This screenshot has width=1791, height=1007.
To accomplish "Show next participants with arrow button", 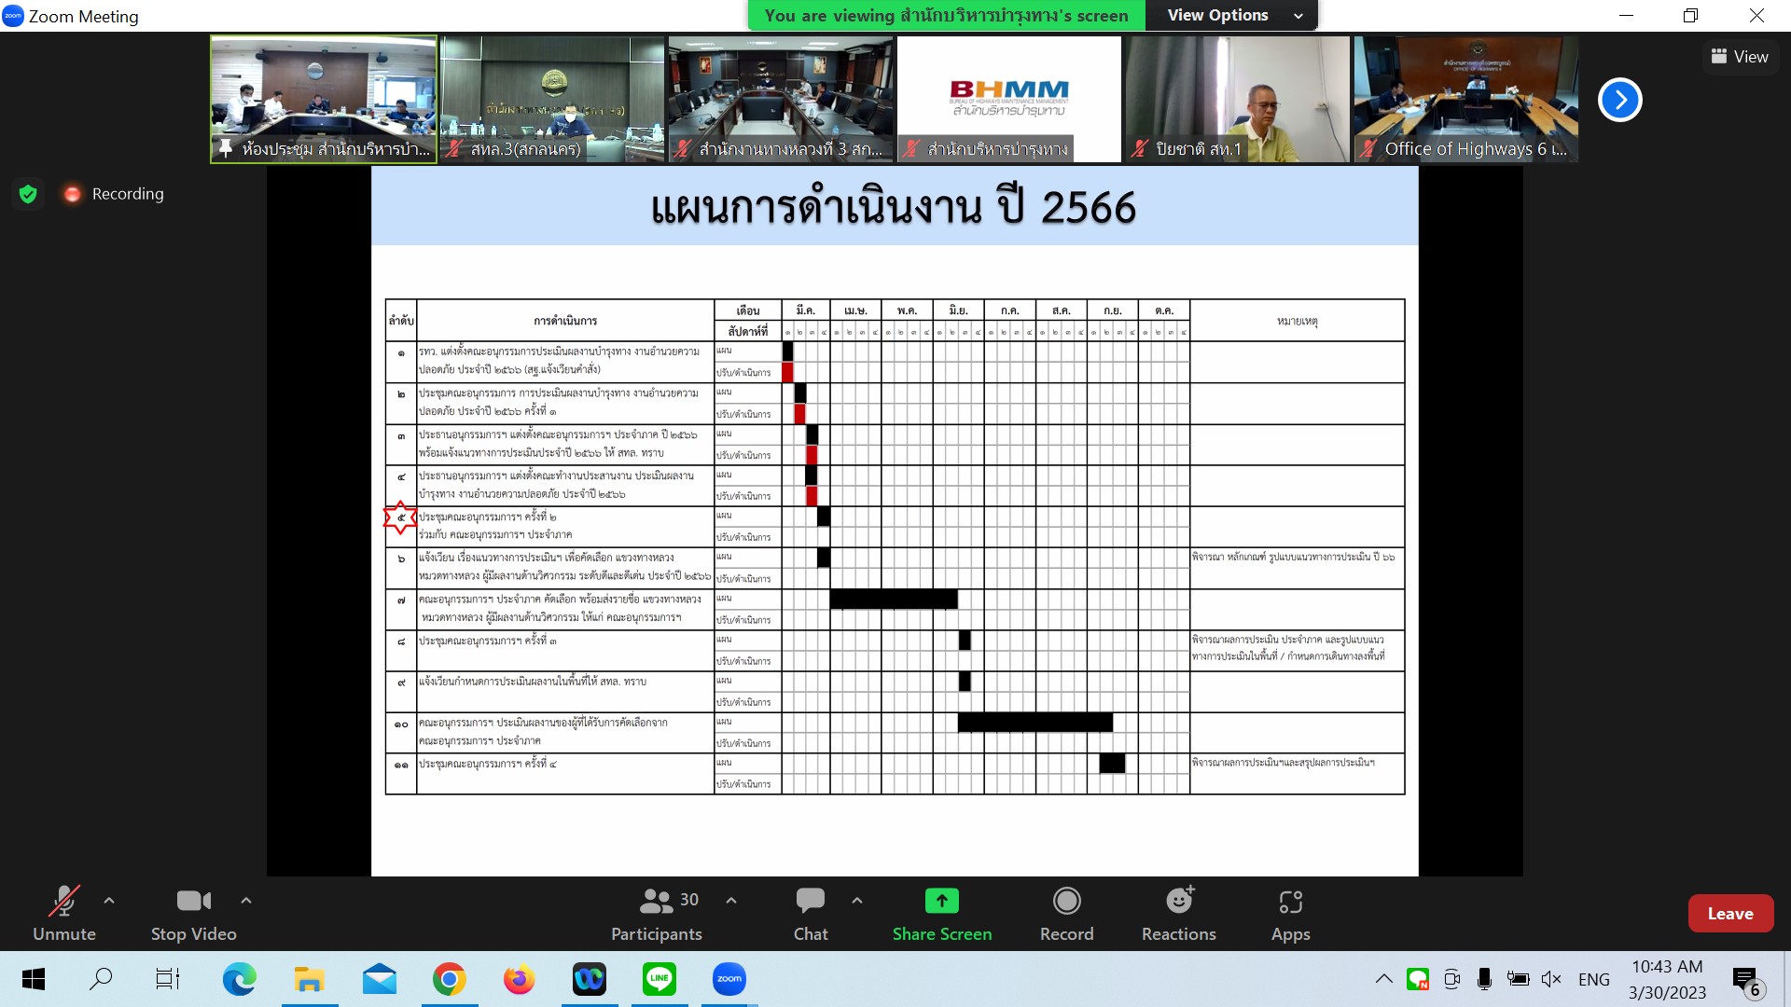I will (x=1619, y=100).
